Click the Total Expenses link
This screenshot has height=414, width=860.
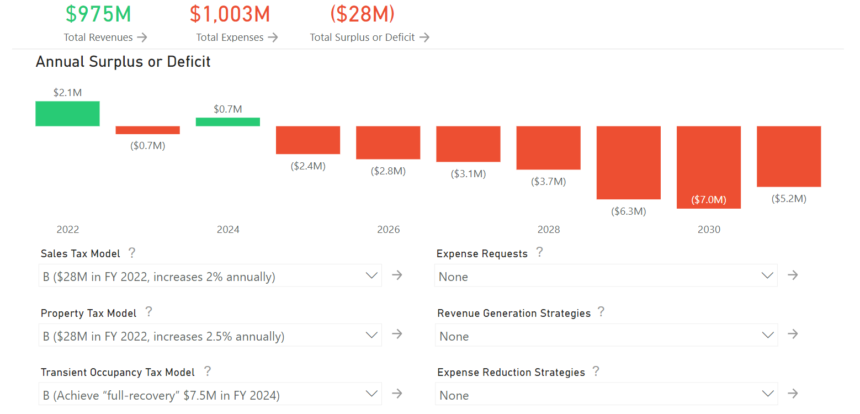230,38
